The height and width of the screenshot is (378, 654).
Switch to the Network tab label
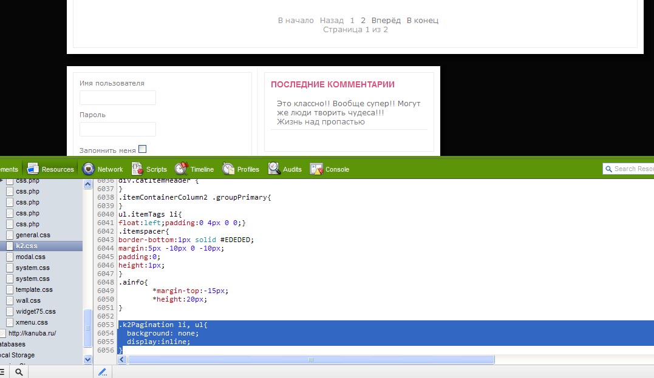pos(110,169)
